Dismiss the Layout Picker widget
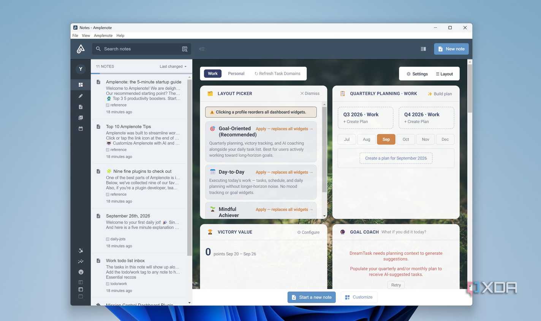The width and height of the screenshot is (541, 321). [310, 94]
